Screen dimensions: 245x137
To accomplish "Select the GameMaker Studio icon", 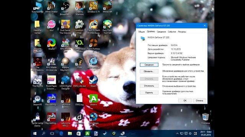I will click(x=79, y=45).
